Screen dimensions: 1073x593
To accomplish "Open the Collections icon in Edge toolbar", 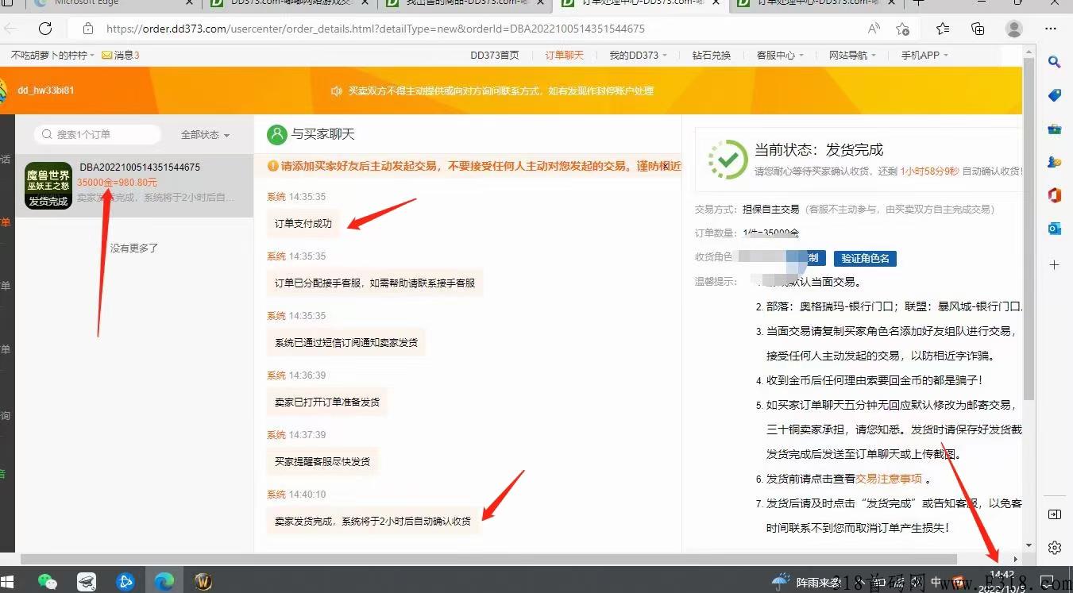I will [x=978, y=29].
